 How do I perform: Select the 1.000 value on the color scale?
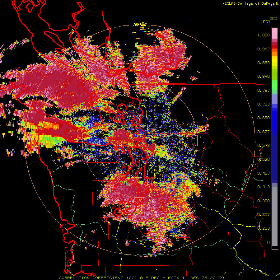tap(264, 35)
